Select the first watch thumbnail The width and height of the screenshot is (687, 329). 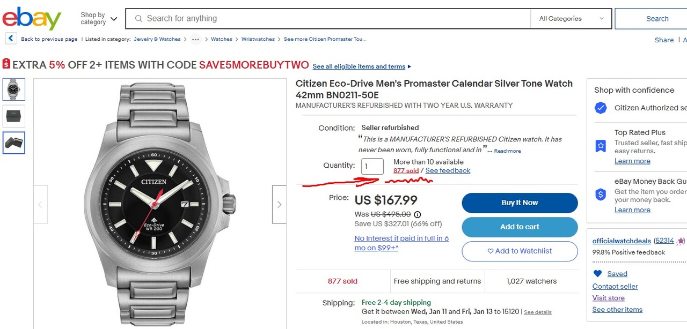14,89
